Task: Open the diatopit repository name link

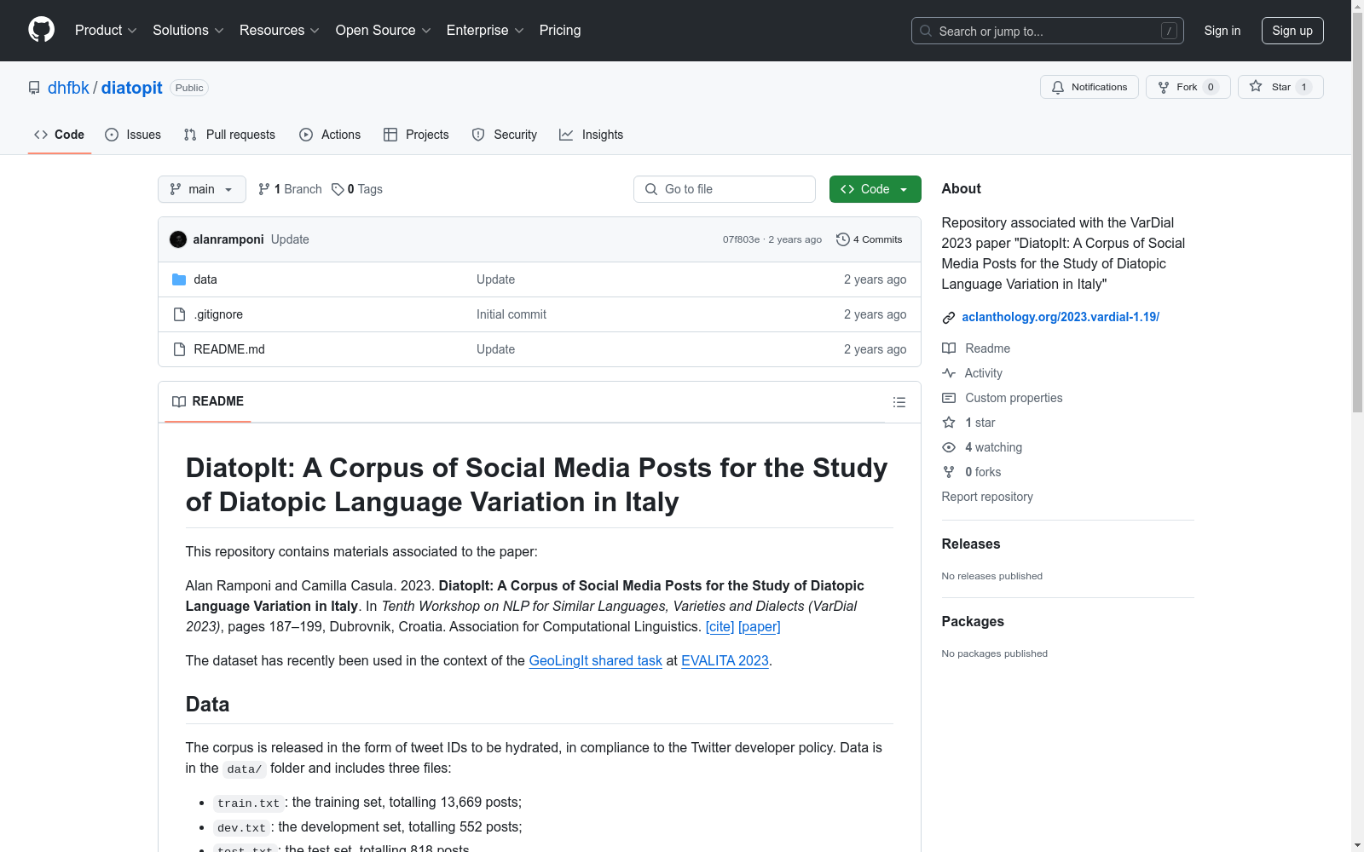Action: (x=132, y=88)
